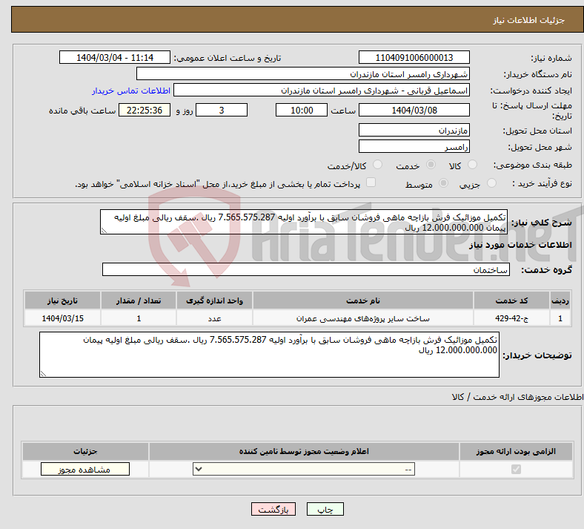Click the service name cell ساخت سایر پروژه‌های مهندسی عمران
Viewport: 584px width, 529px height.
point(363,318)
